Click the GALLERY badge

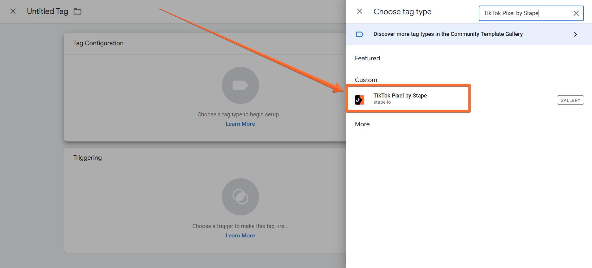570,100
